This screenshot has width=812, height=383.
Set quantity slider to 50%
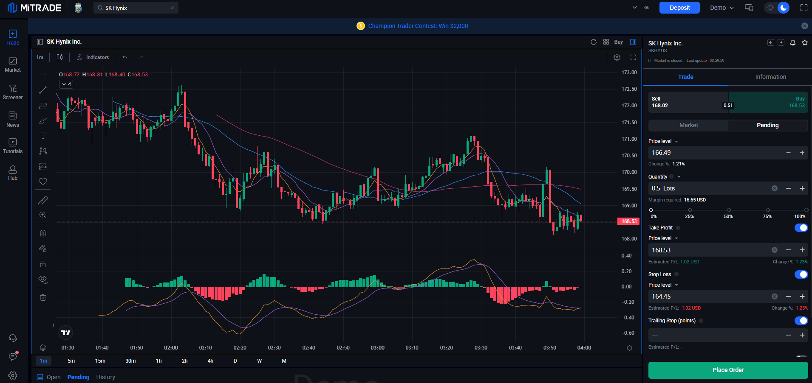click(729, 210)
